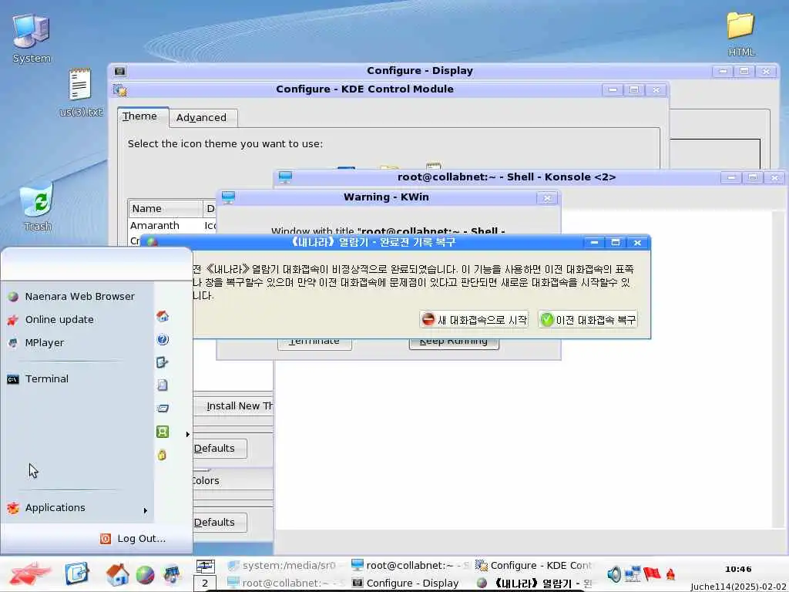Click the house icon in the start menu sidebar
The height and width of the screenshot is (592, 789).
[x=162, y=317]
